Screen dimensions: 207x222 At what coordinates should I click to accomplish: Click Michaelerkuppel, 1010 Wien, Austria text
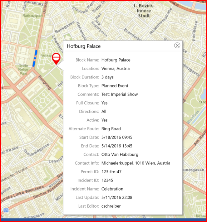[136, 163]
